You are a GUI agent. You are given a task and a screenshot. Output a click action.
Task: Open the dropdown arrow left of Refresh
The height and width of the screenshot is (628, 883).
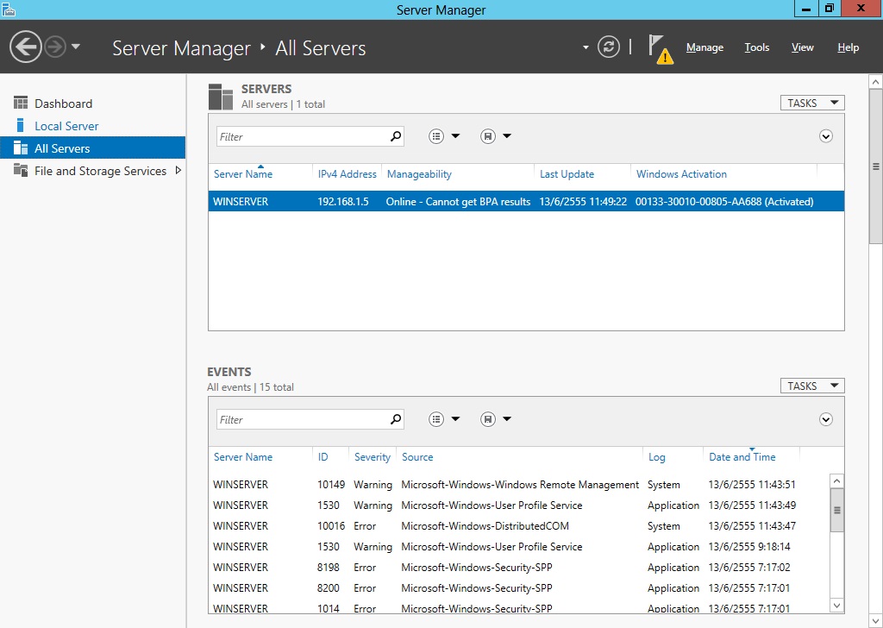coord(586,47)
